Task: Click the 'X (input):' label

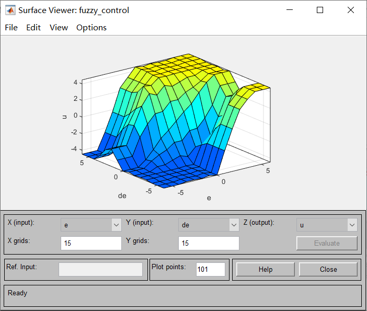Action: (x=21, y=223)
